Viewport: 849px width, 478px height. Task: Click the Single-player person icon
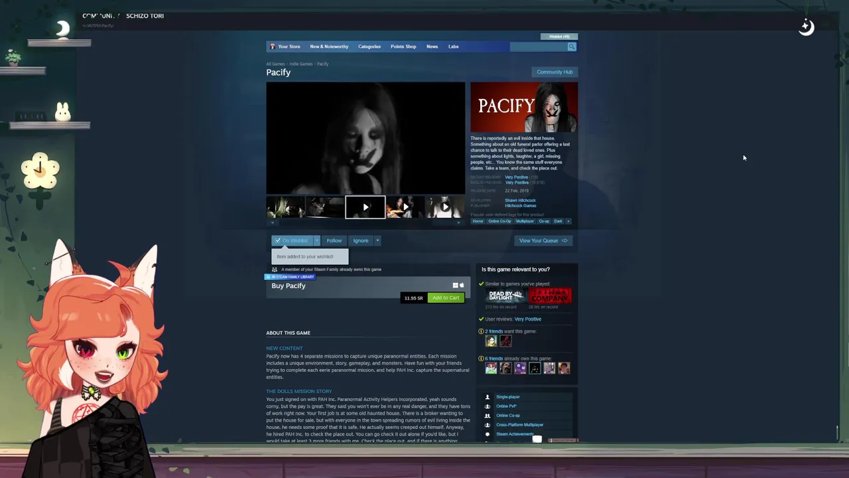pos(488,397)
